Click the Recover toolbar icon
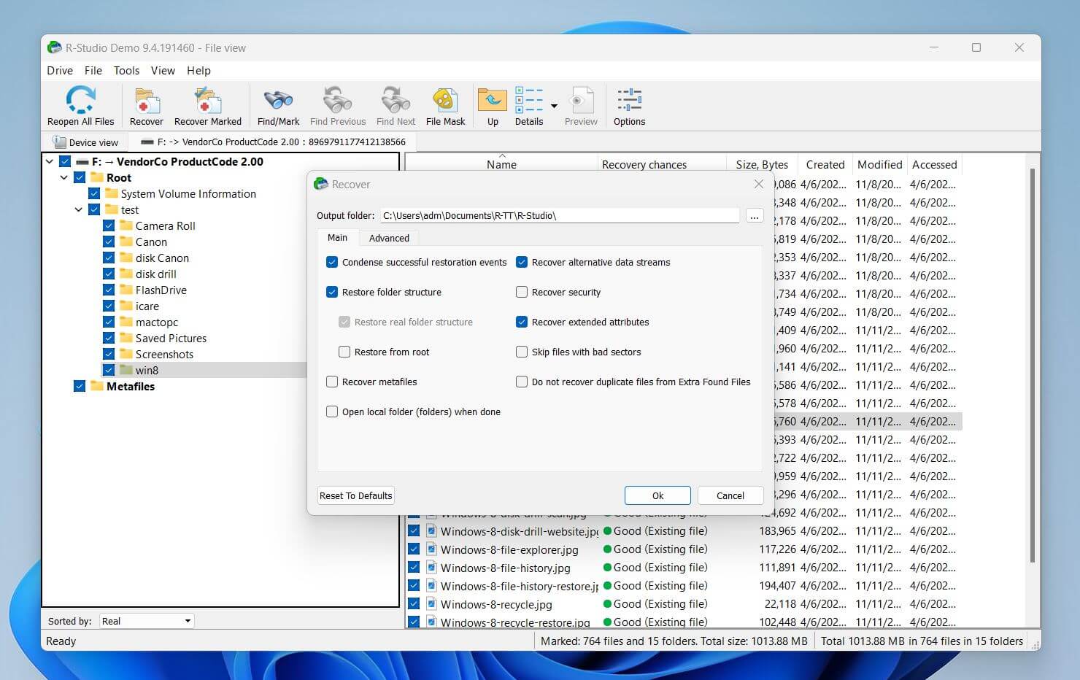1080x680 pixels. tap(147, 101)
